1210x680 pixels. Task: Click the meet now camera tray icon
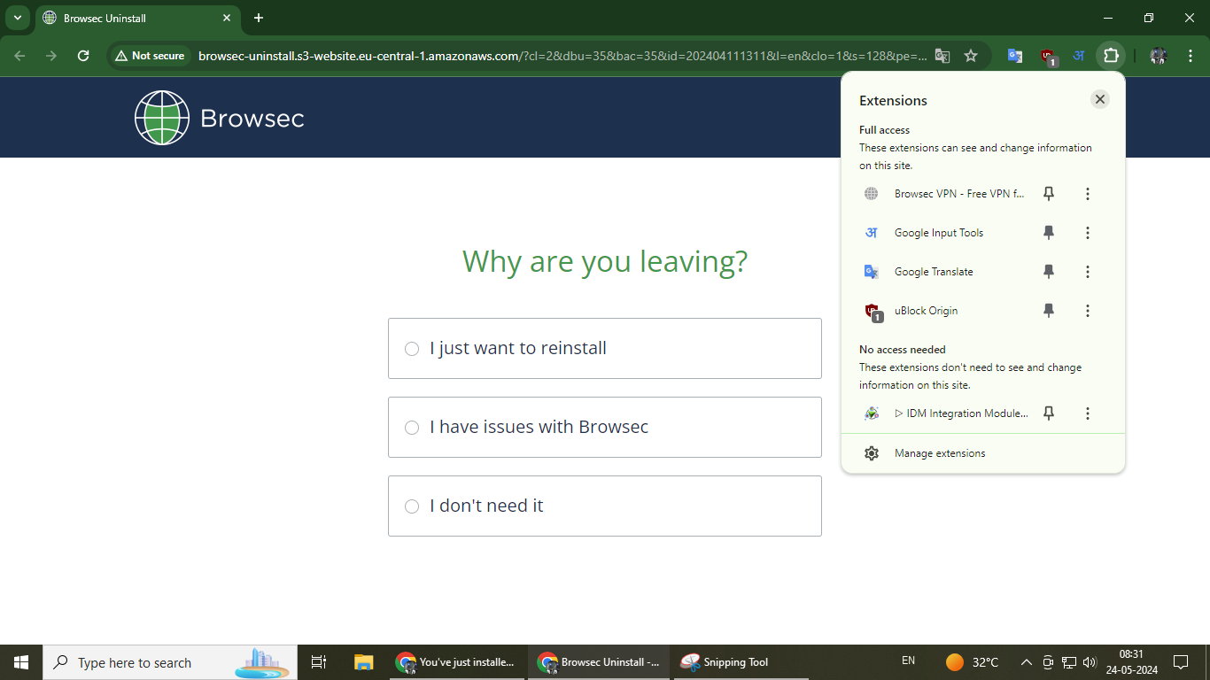(1048, 662)
